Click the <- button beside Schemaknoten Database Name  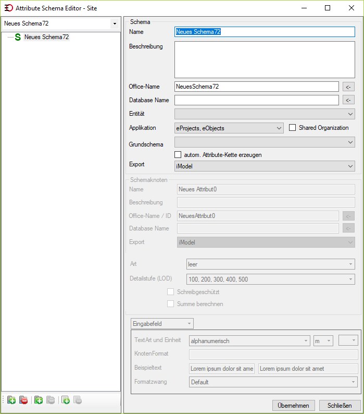pos(348,228)
